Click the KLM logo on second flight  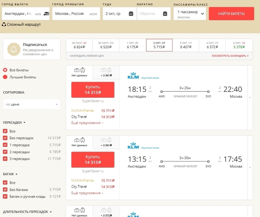click(x=133, y=147)
